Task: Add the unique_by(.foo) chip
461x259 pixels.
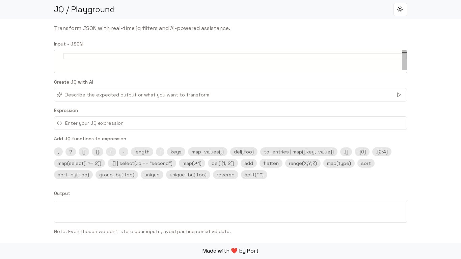Action: point(188,175)
